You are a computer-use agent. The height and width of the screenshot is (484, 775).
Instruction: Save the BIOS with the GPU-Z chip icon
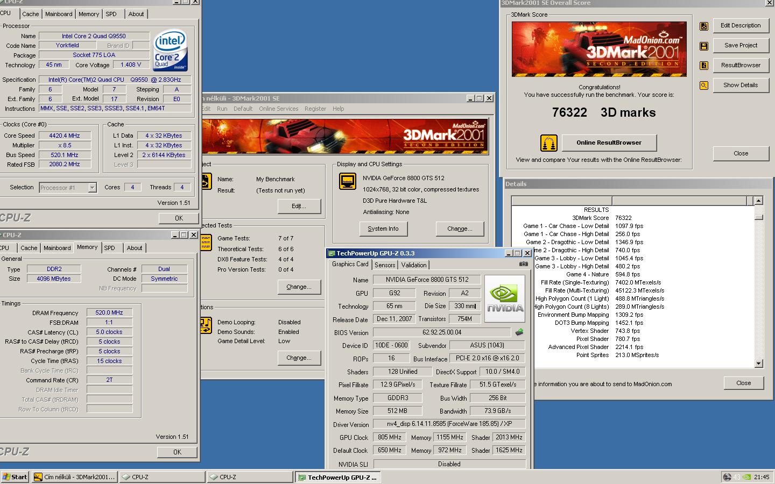tap(519, 332)
